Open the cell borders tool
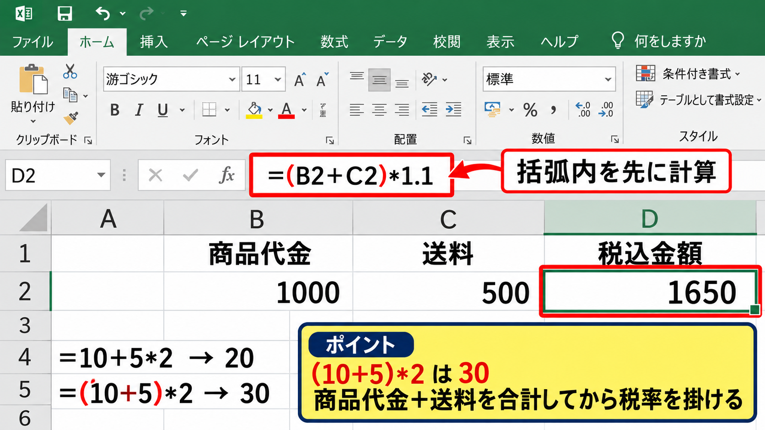The height and width of the screenshot is (430, 765). [209, 110]
